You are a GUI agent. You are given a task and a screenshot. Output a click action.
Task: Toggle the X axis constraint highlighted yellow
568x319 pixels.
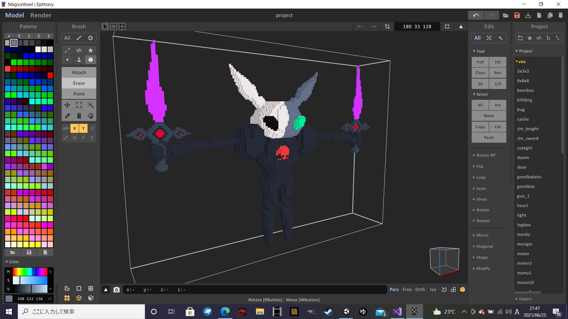pyautogui.click(x=74, y=128)
